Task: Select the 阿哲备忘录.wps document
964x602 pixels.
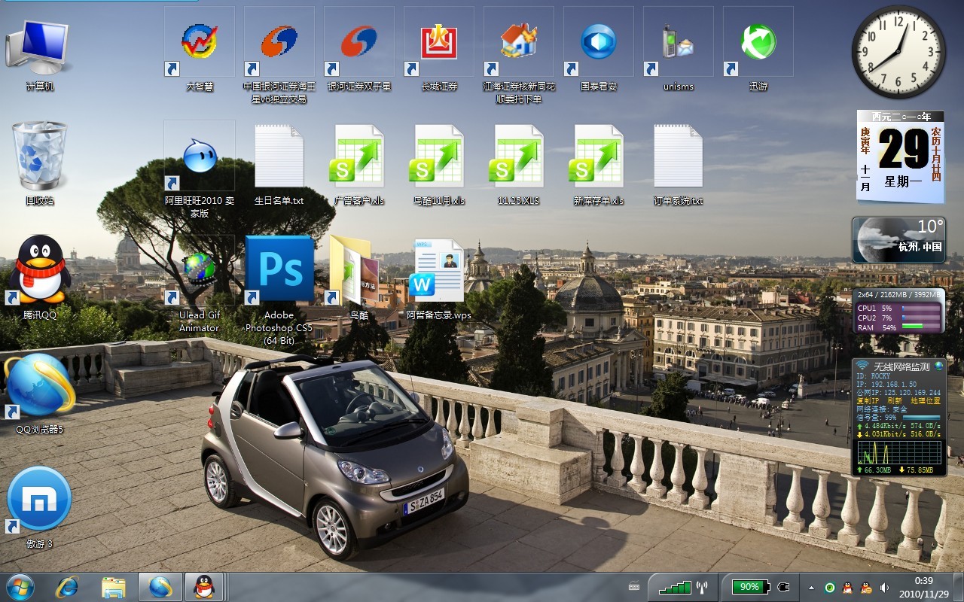Action: (438, 269)
